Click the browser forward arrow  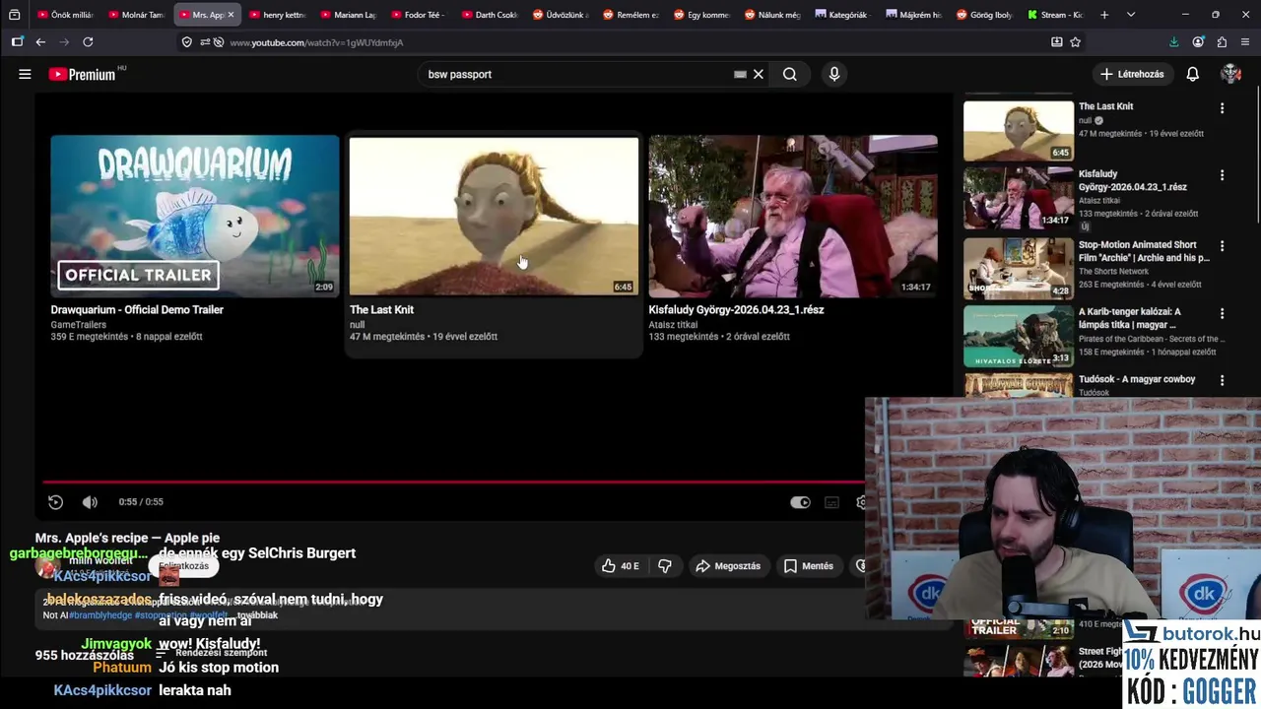coord(64,42)
